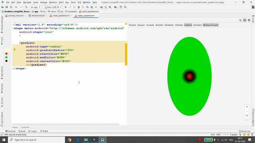Click the Save All toolbar icon

[x=7, y=7]
